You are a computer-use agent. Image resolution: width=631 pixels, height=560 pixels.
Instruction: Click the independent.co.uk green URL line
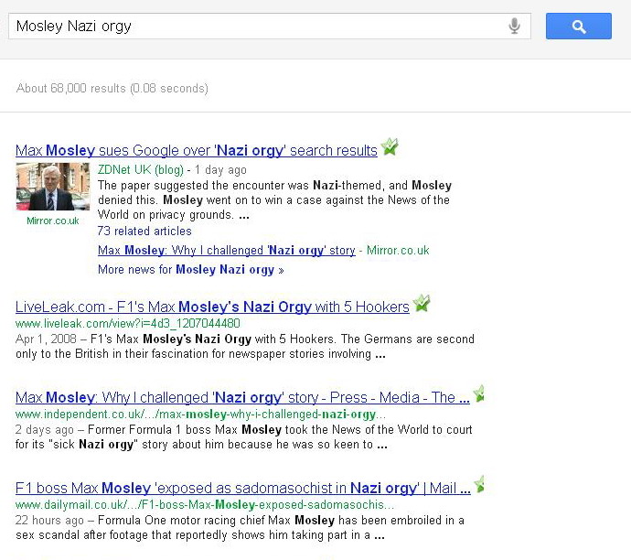pos(200,415)
